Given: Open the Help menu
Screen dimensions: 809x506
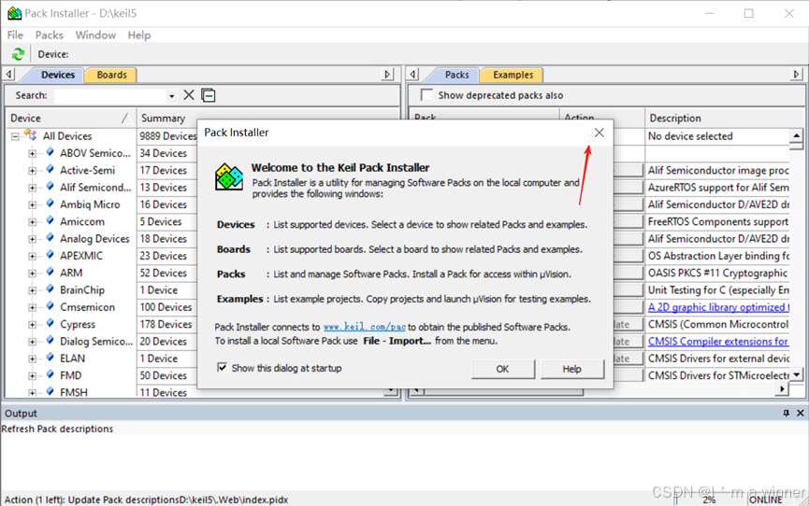Looking at the screenshot, I should click(138, 35).
